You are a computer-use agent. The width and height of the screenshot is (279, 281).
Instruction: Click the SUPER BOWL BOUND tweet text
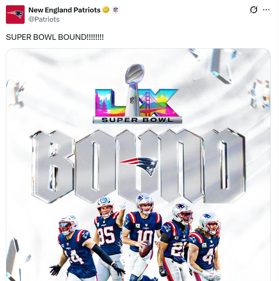(x=55, y=37)
